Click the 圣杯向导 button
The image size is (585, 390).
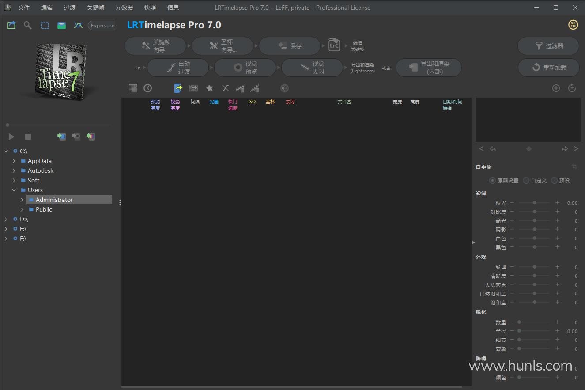point(223,46)
